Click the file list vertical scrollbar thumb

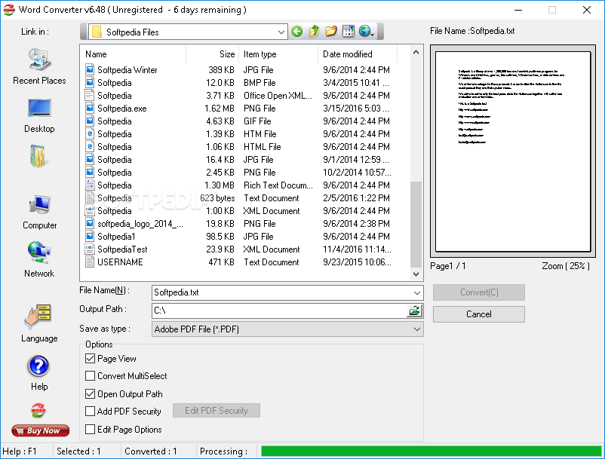[x=416, y=225]
